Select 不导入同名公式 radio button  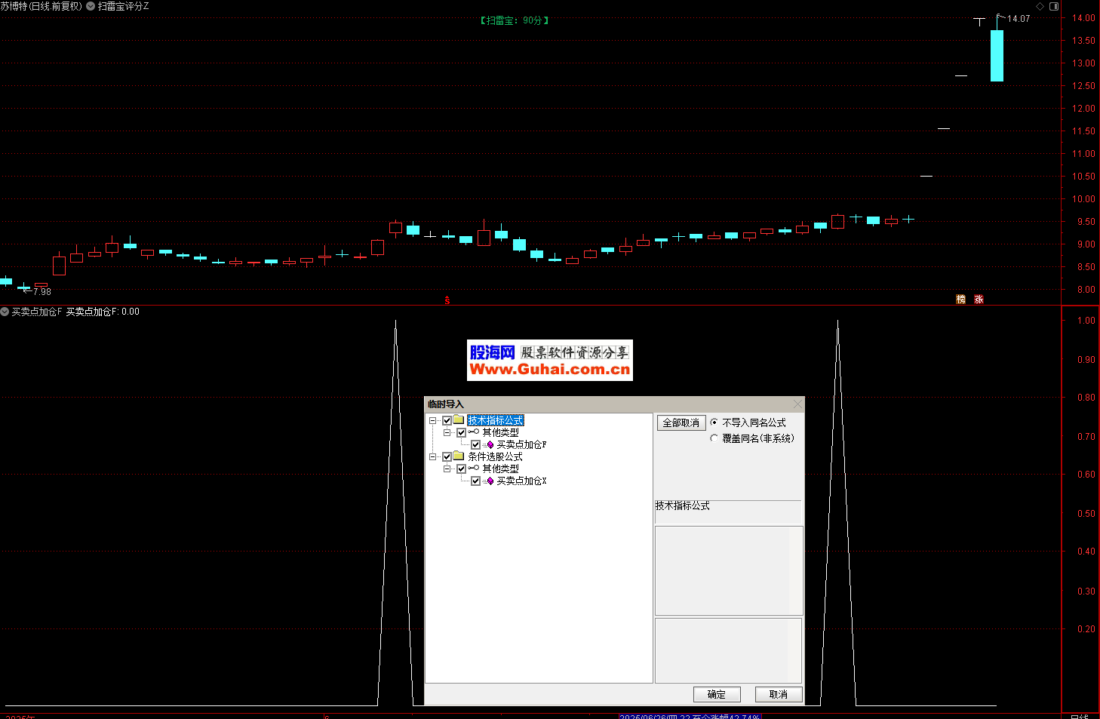tap(714, 422)
